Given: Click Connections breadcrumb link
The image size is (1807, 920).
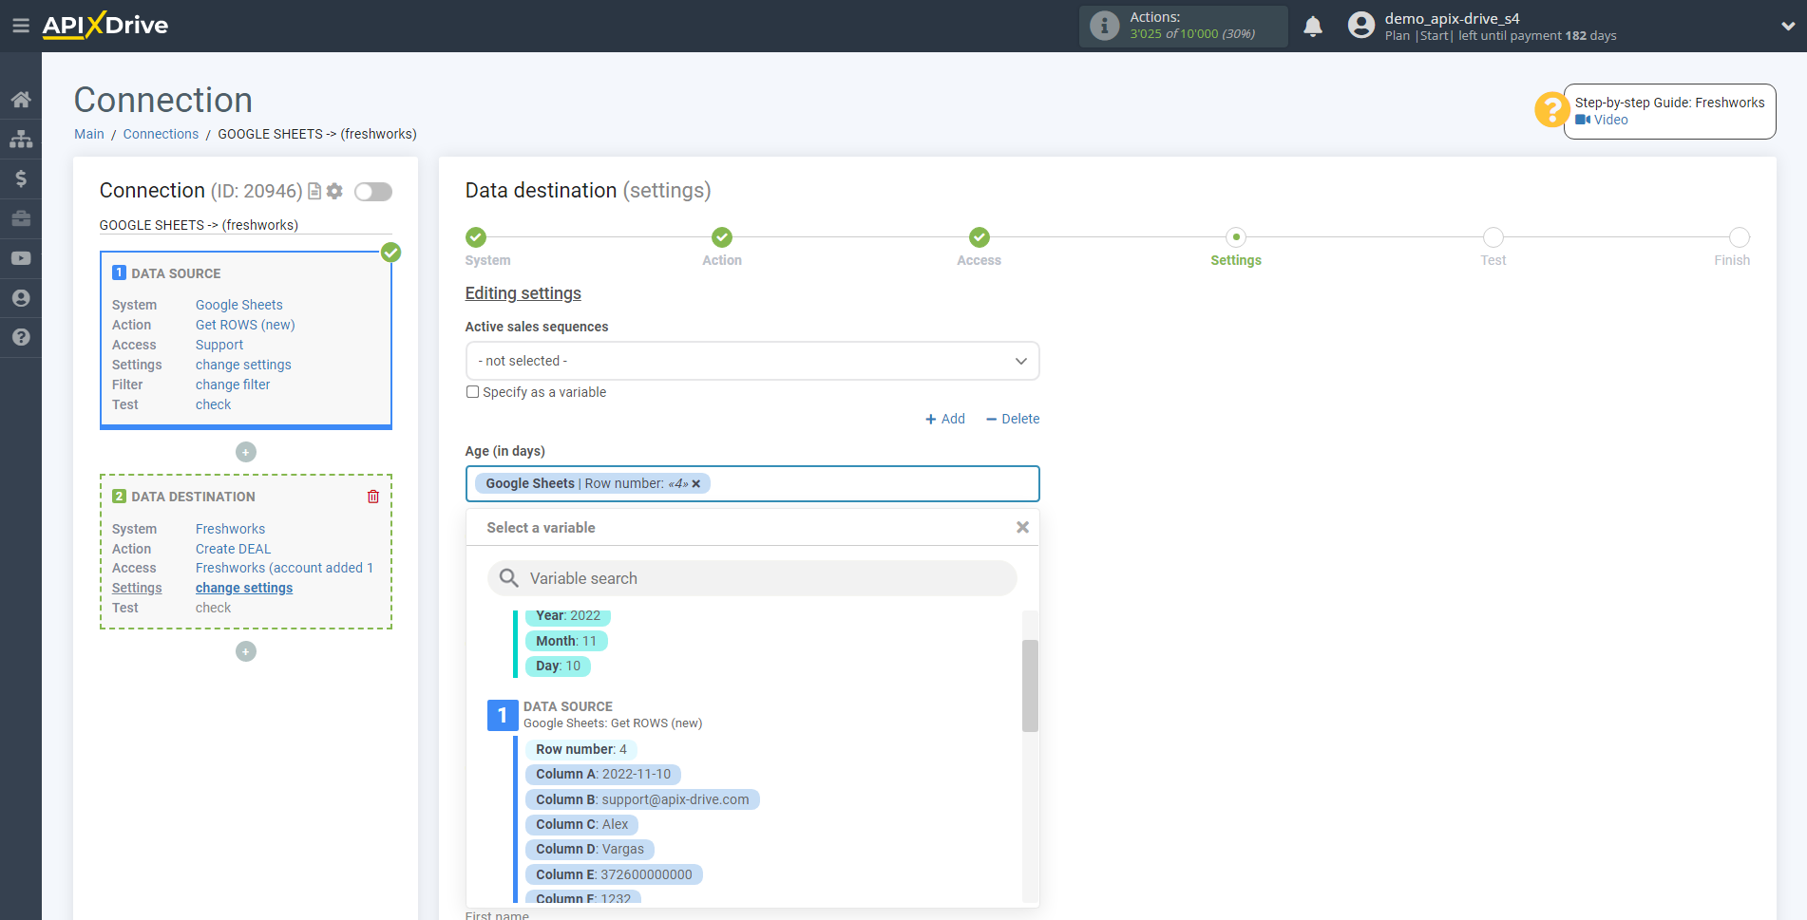Looking at the screenshot, I should pyautogui.click(x=161, y=134).
